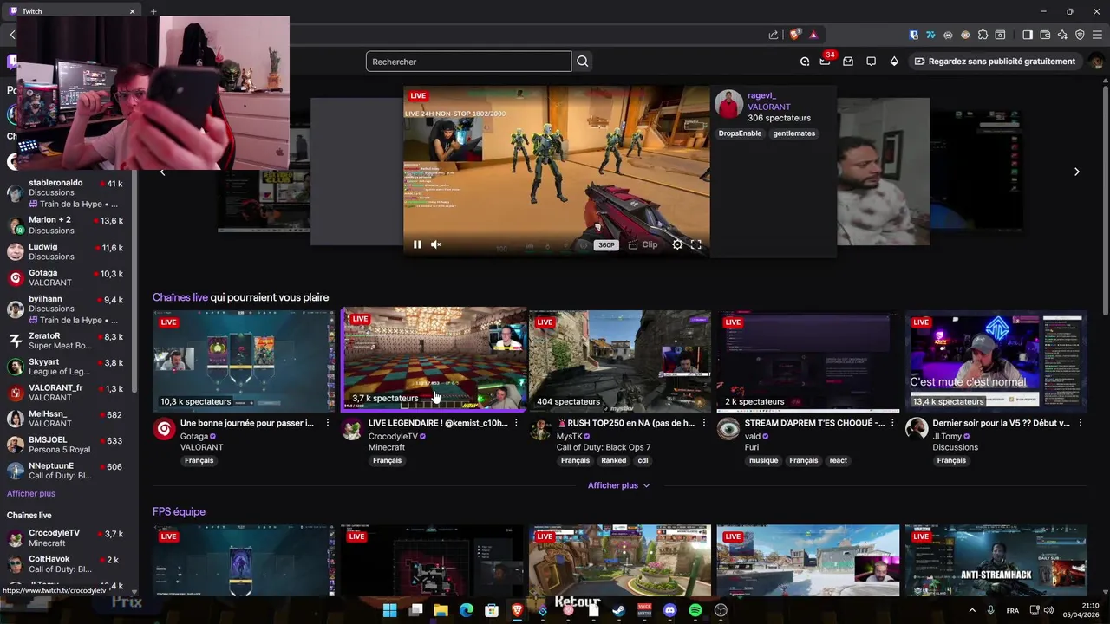1110x624 pixels.
Task: Open a new browser tab
Action: tap(153, 11)
